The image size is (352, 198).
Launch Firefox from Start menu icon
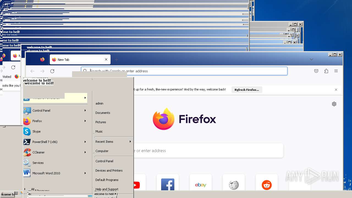click(x=27, y=121)
